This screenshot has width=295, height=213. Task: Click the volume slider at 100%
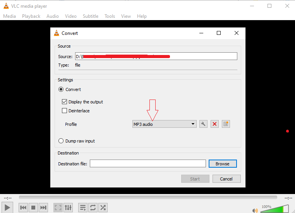click(275, 209)
